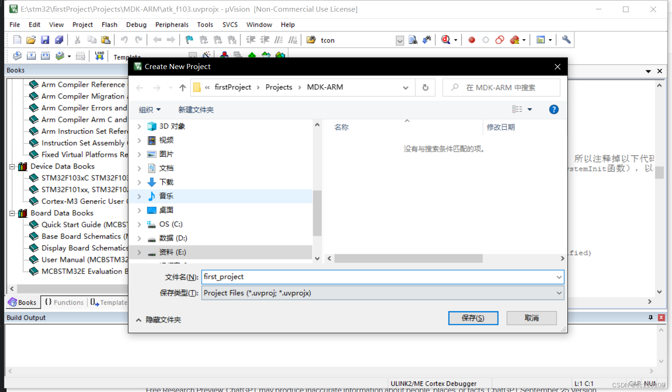Start a debug session with the magnifying glass icon
Image resolution: width=672 pixels, height=392 pixels.
(x=446, y=40)
